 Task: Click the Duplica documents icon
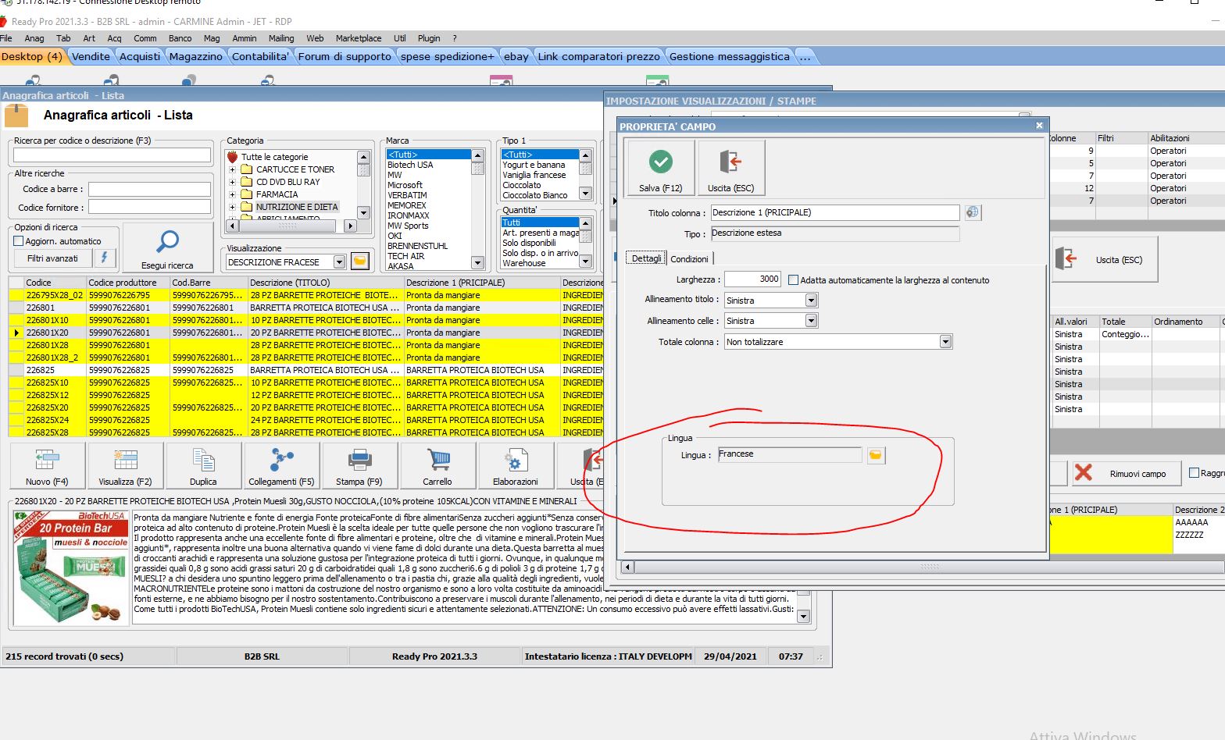click(x=203, y=461)
